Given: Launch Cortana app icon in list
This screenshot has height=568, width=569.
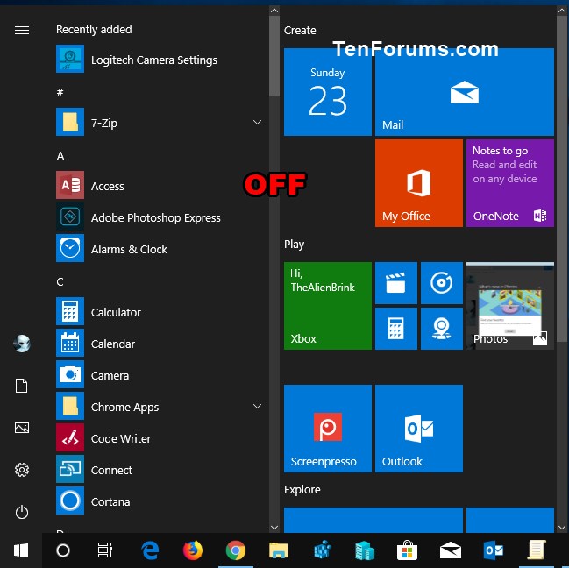Looking at the screenshot, I should [70, 501].
